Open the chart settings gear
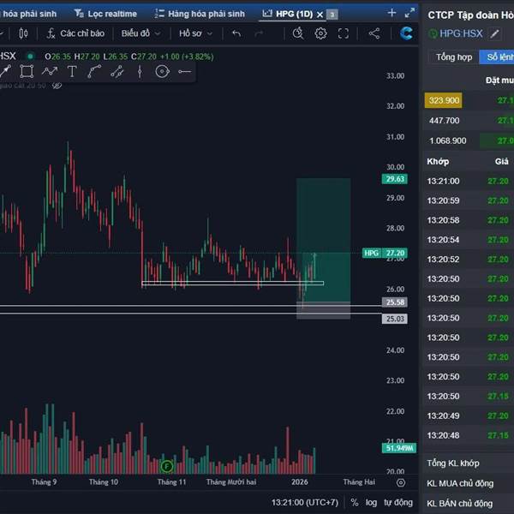The image size is (514, 514). [320, 33]
